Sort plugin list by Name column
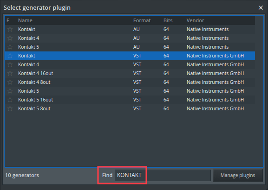Screen dimensions: 268x190 click(x=25, y=20)
